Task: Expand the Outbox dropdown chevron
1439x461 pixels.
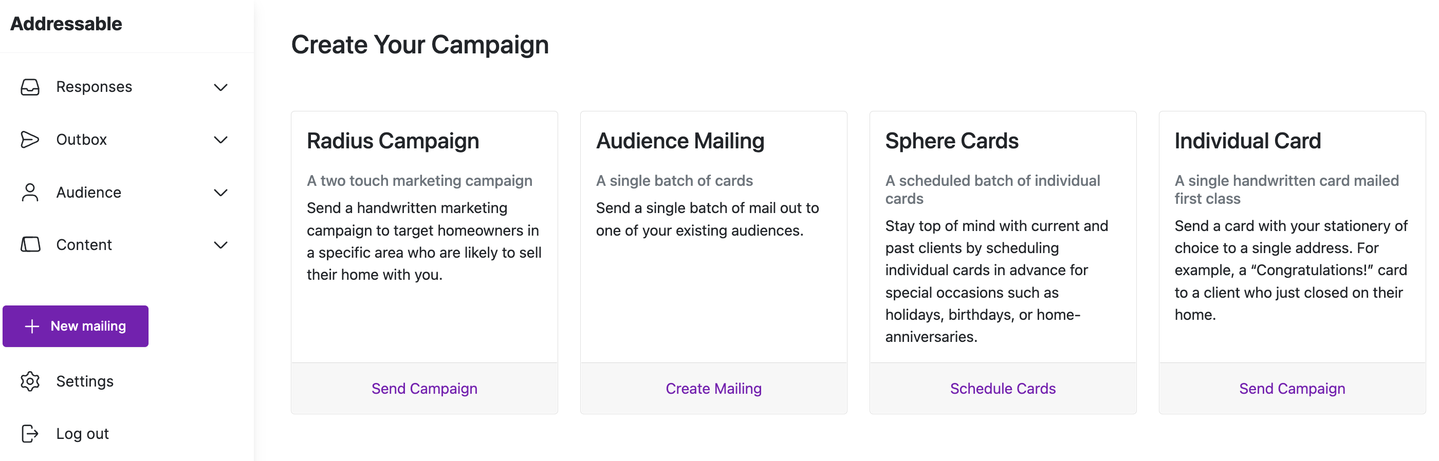Action: [221, 140]
